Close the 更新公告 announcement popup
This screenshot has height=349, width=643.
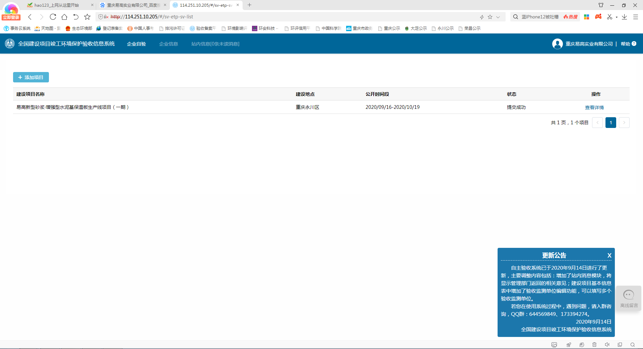pos(609,256)
